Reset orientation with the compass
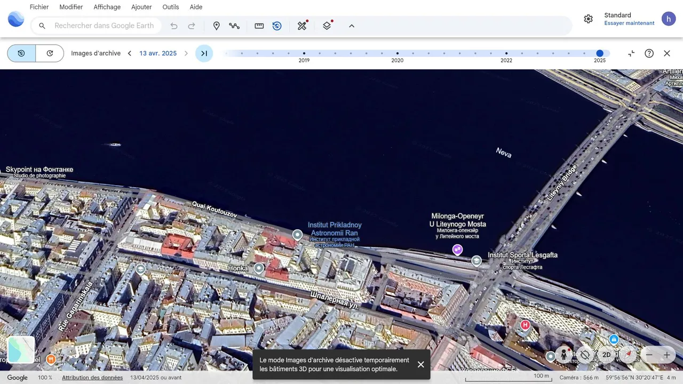This screenshot has width=683, height=384. tap(628, 355)
